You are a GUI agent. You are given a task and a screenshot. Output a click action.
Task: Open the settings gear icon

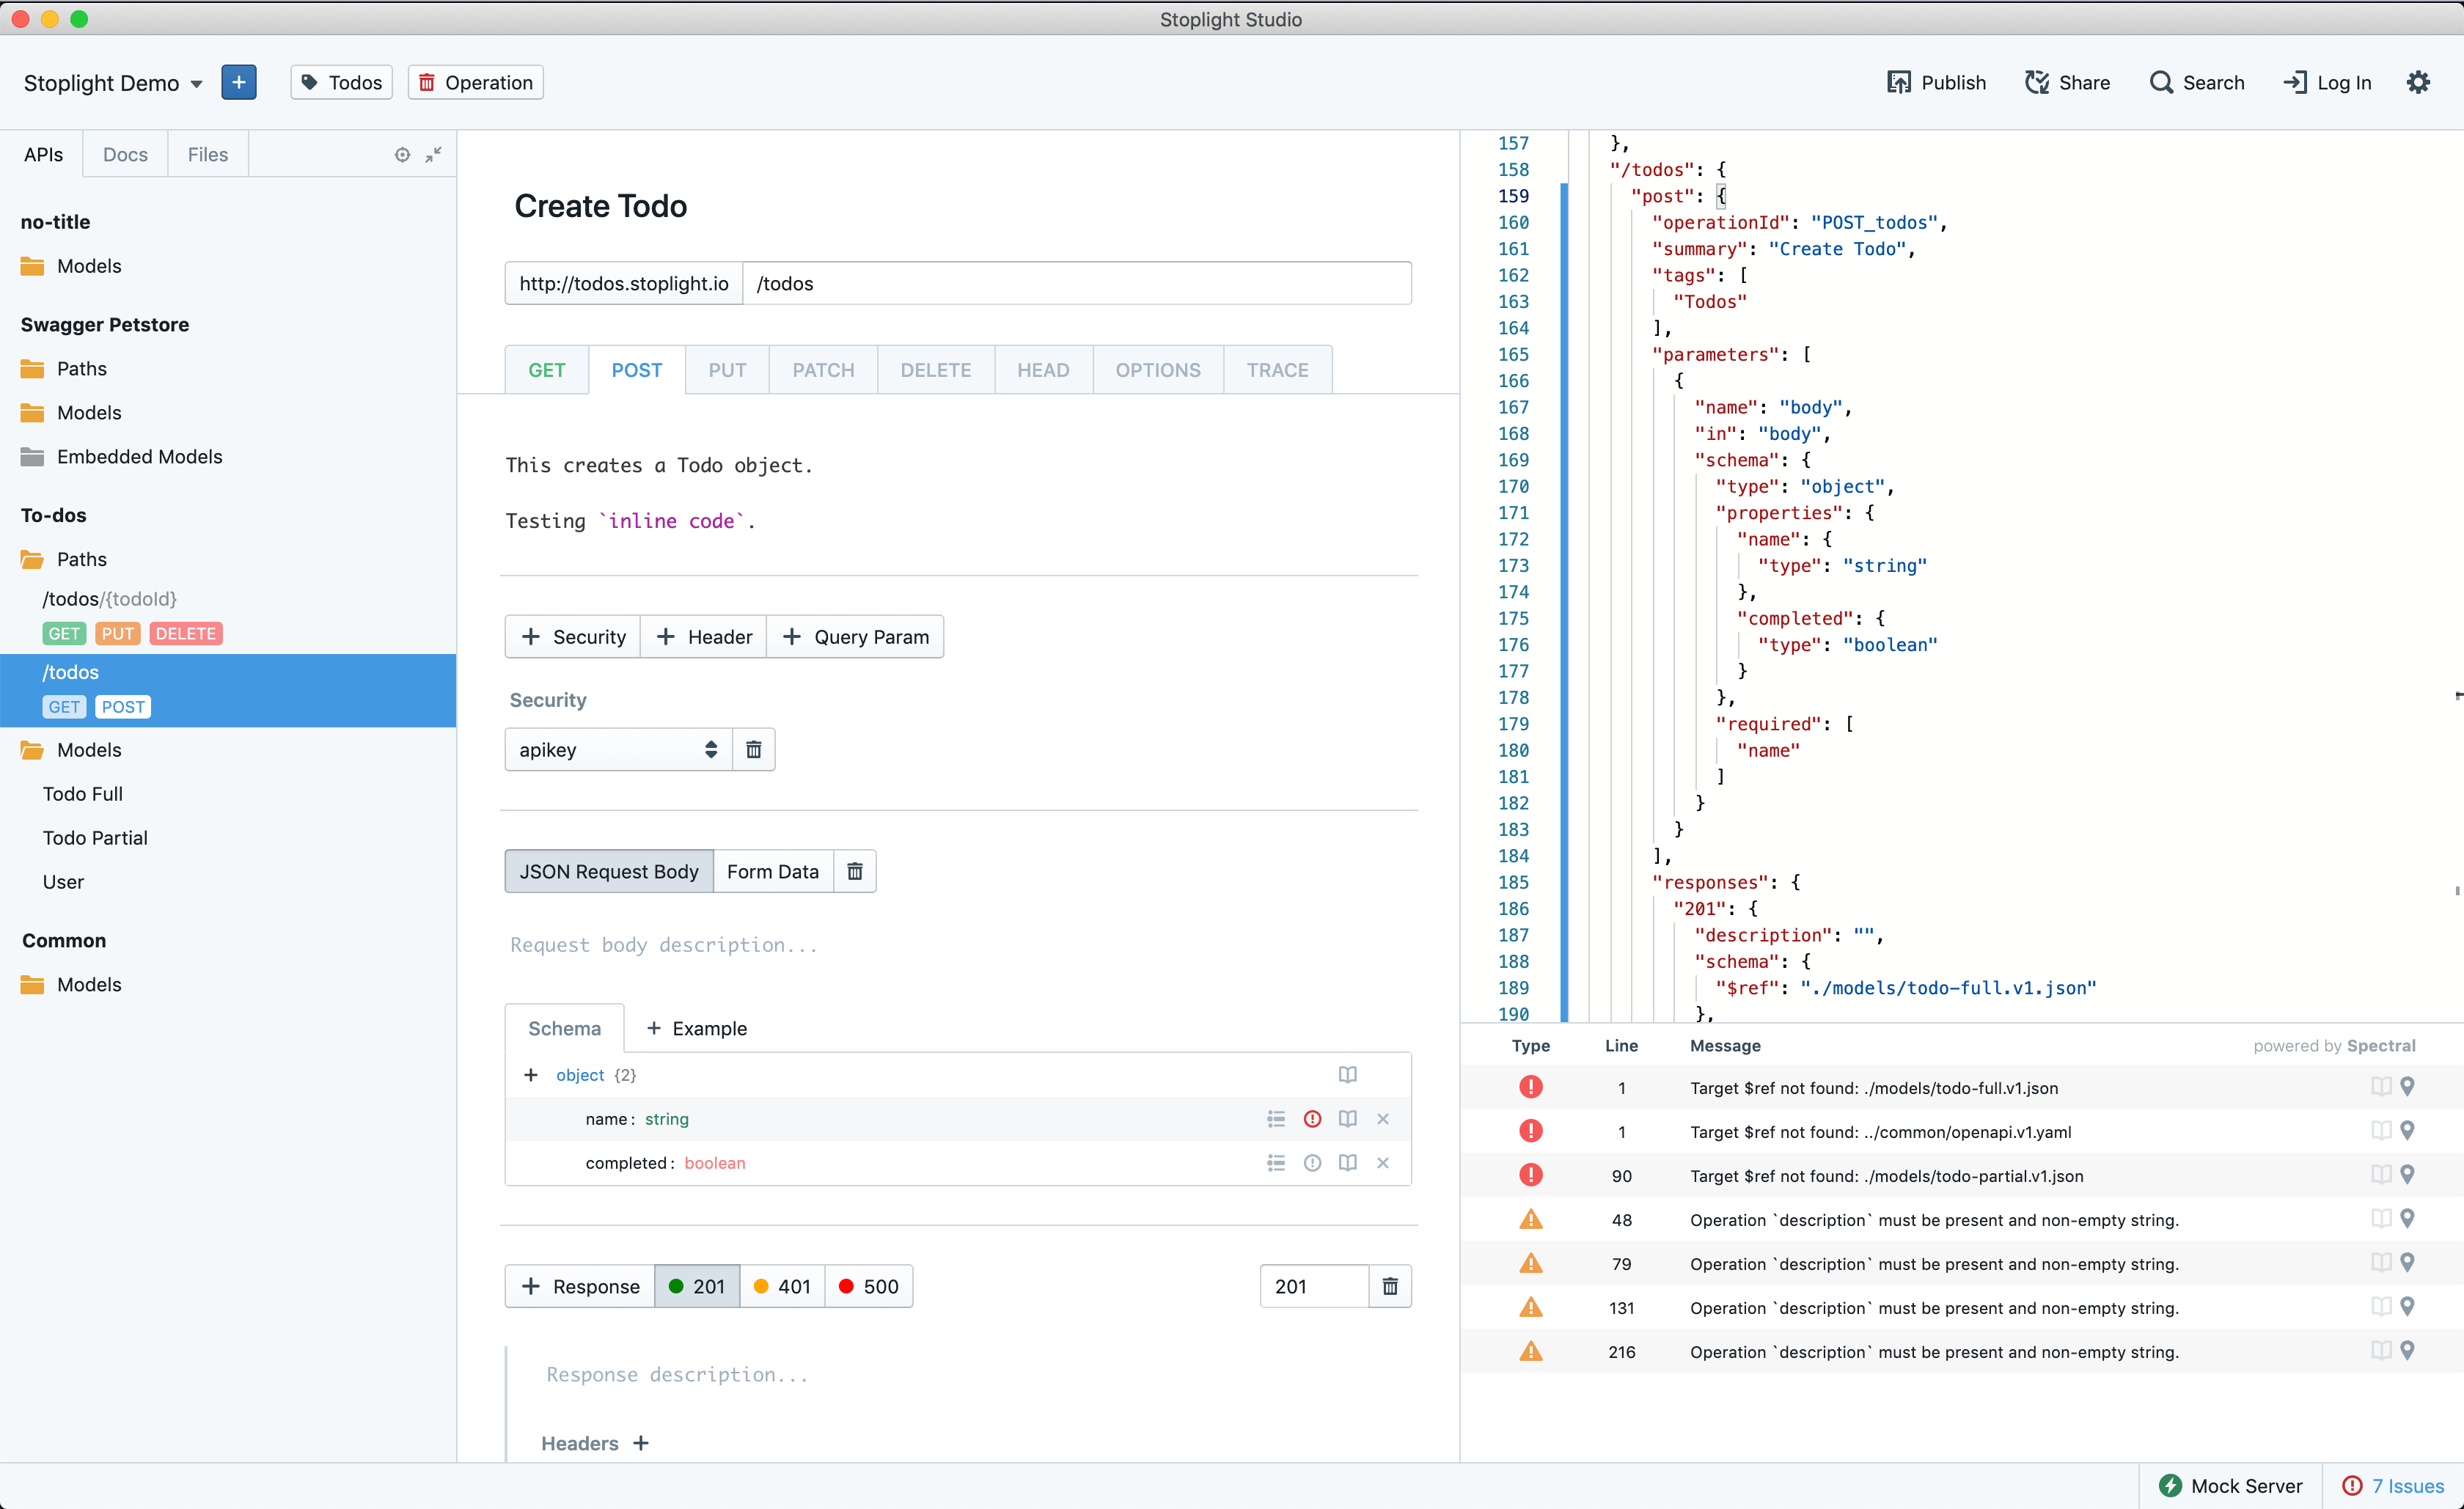pos(2418,82)
